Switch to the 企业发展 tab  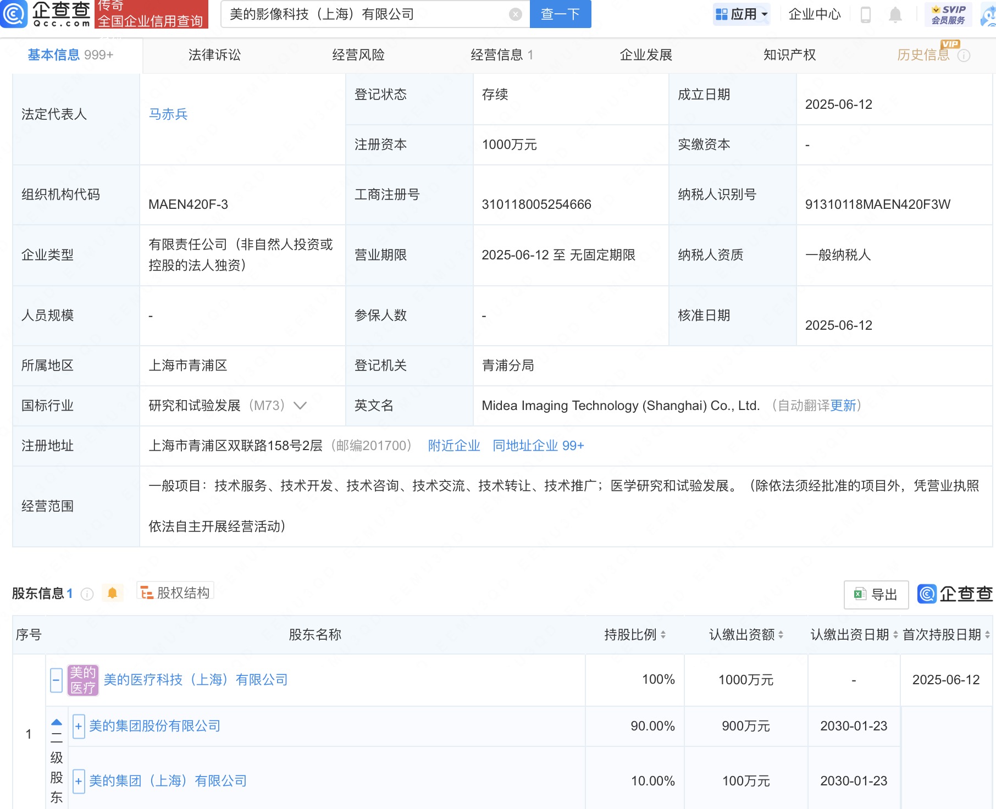(646, 56)
